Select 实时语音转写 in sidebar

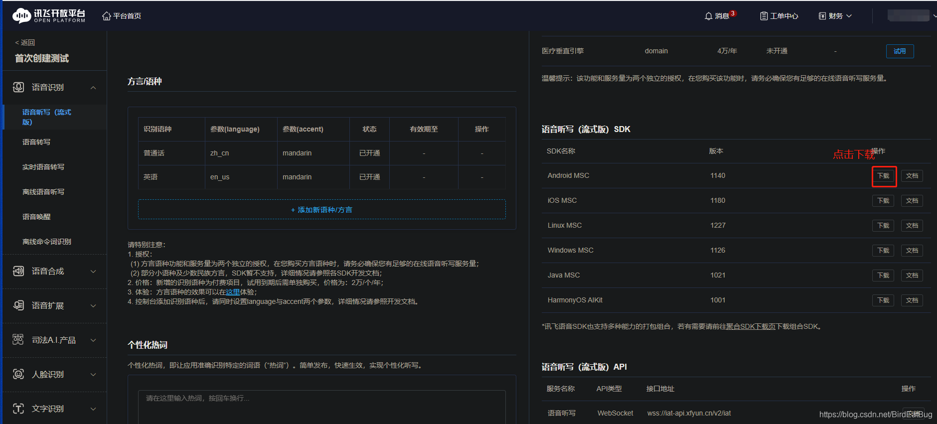click(43, 167)
